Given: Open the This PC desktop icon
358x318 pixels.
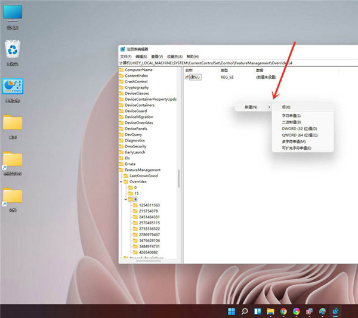Looking at the screenshot, I should (x=12, y=14).
